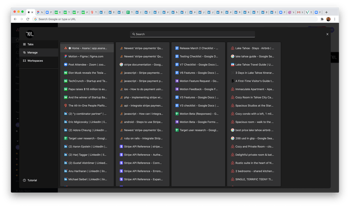350x207 pixels.
Task: Select 'Eric Migicovsky | LinkedIn' row
Action: tap(87, 122)
